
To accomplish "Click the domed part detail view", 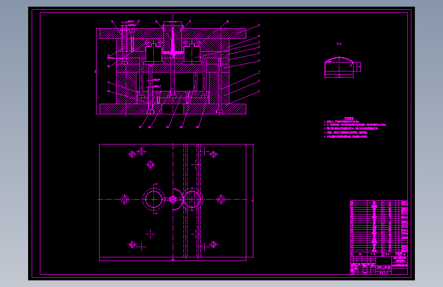I will pos(342,67).
